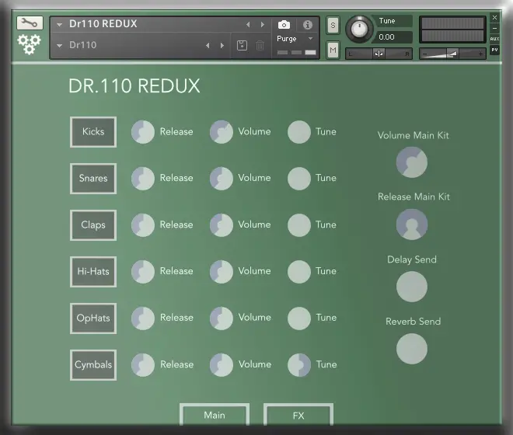Close the instrument with X button

click(x=494, y=18)
